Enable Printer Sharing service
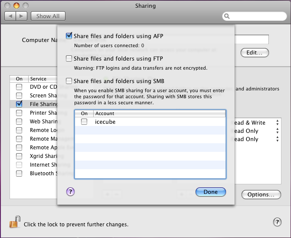 point(19,113)
